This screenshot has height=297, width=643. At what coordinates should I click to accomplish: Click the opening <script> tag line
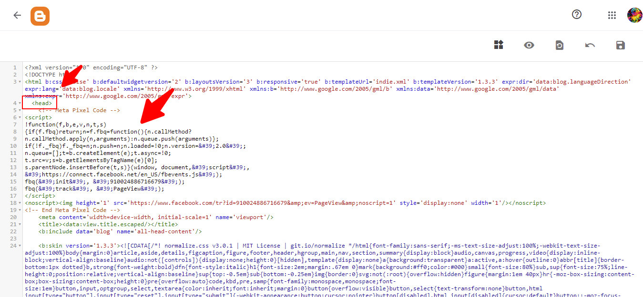[x=39, y=117]
